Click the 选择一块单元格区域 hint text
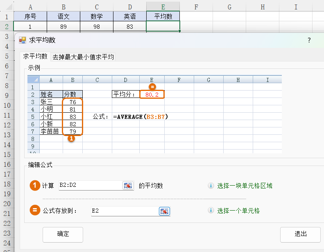The height and width of the screenshot is (252, 324). pyautogui.click(x=245, y=186)
